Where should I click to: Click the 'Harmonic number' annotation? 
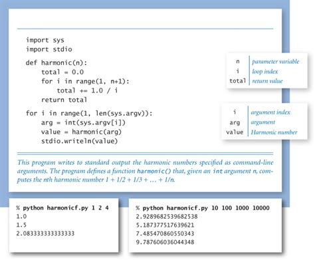[x=274, y=132]
